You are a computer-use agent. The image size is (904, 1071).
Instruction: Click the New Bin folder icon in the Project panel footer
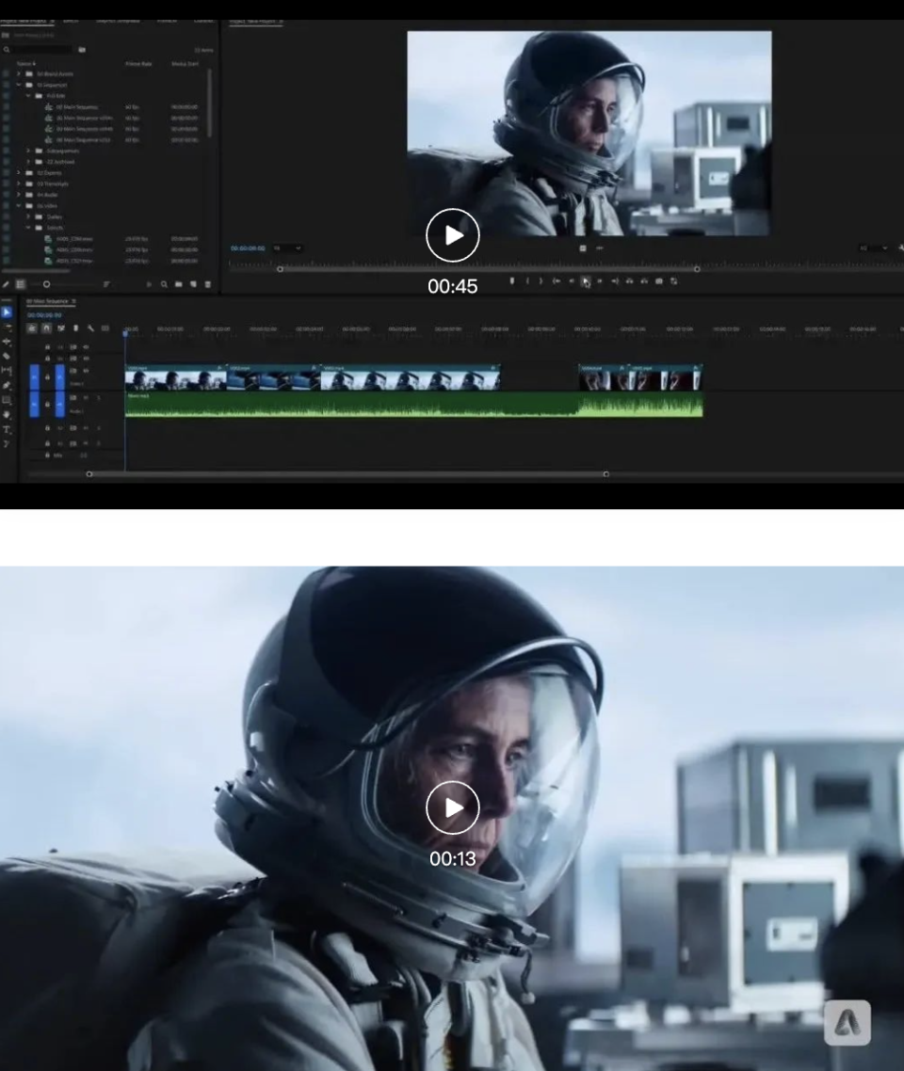pos(177,284)
